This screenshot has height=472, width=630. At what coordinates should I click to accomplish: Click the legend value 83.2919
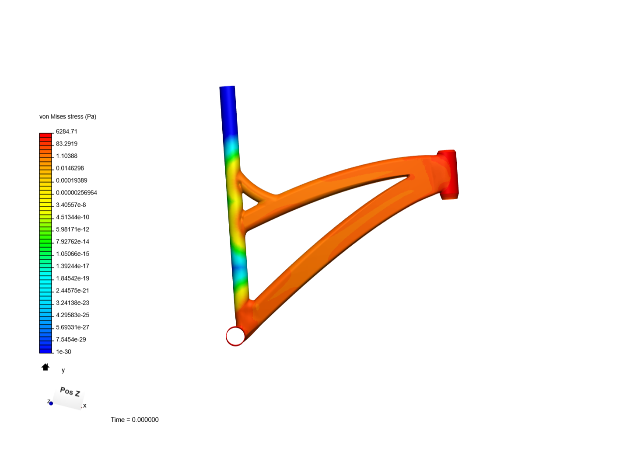[66, 144]
